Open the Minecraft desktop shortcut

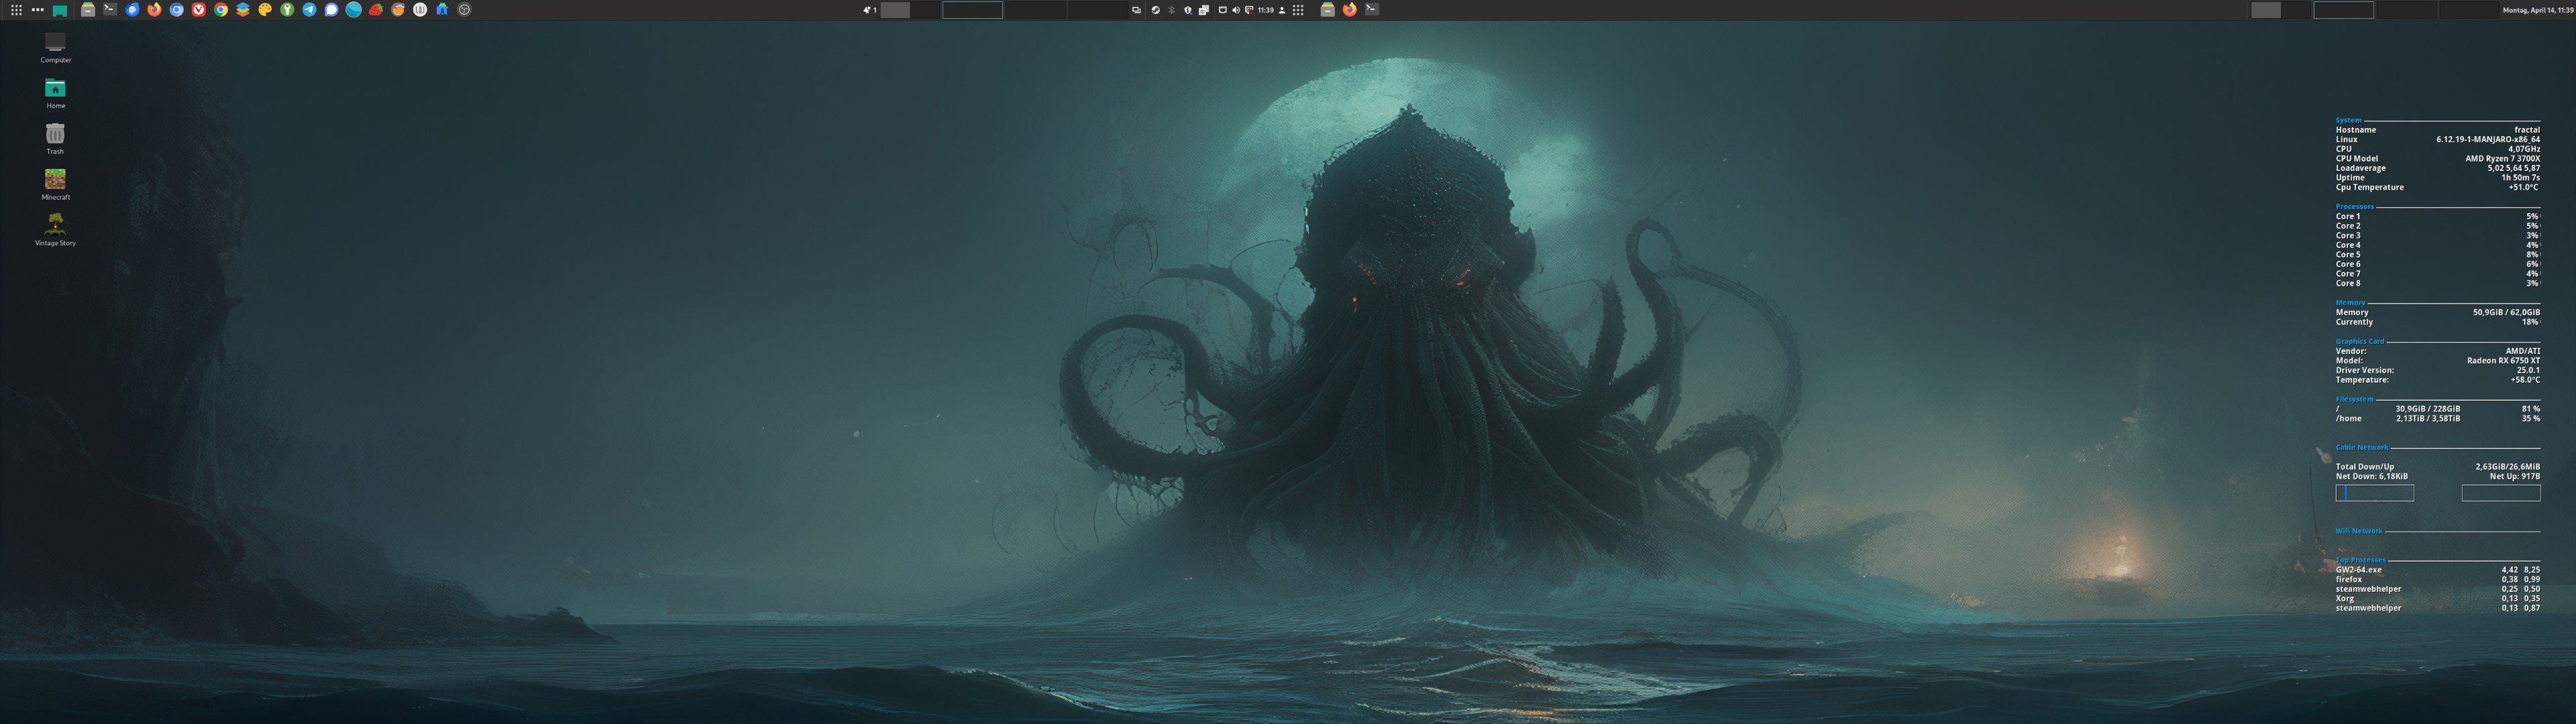click(55, 180)
